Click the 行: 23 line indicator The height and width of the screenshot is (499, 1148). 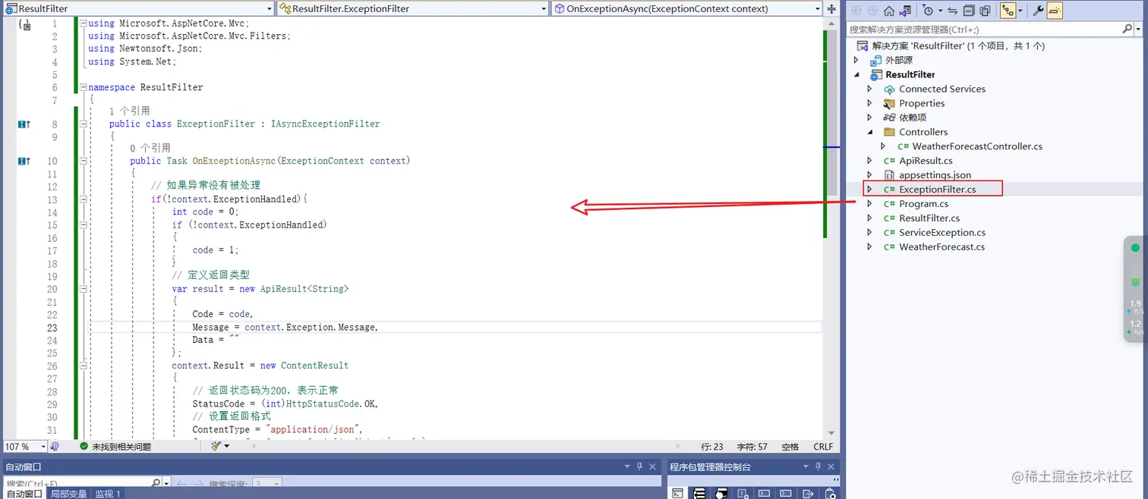[x=712, y=447]
